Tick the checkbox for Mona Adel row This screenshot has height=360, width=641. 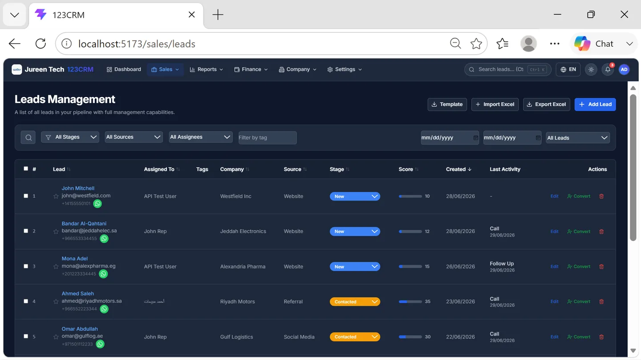click(26, 266)
